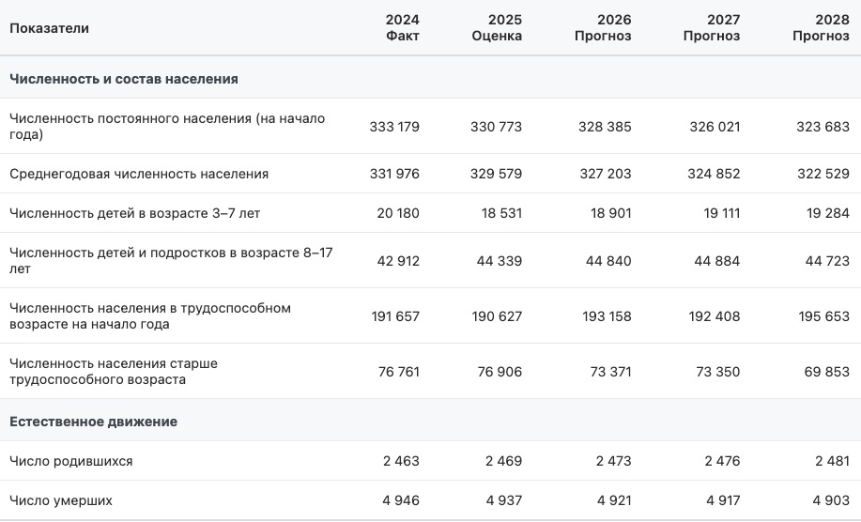Screen dimensions: 861x522
Task: Select the 2028 deaths value 4 903
Action: coord(830,500)
